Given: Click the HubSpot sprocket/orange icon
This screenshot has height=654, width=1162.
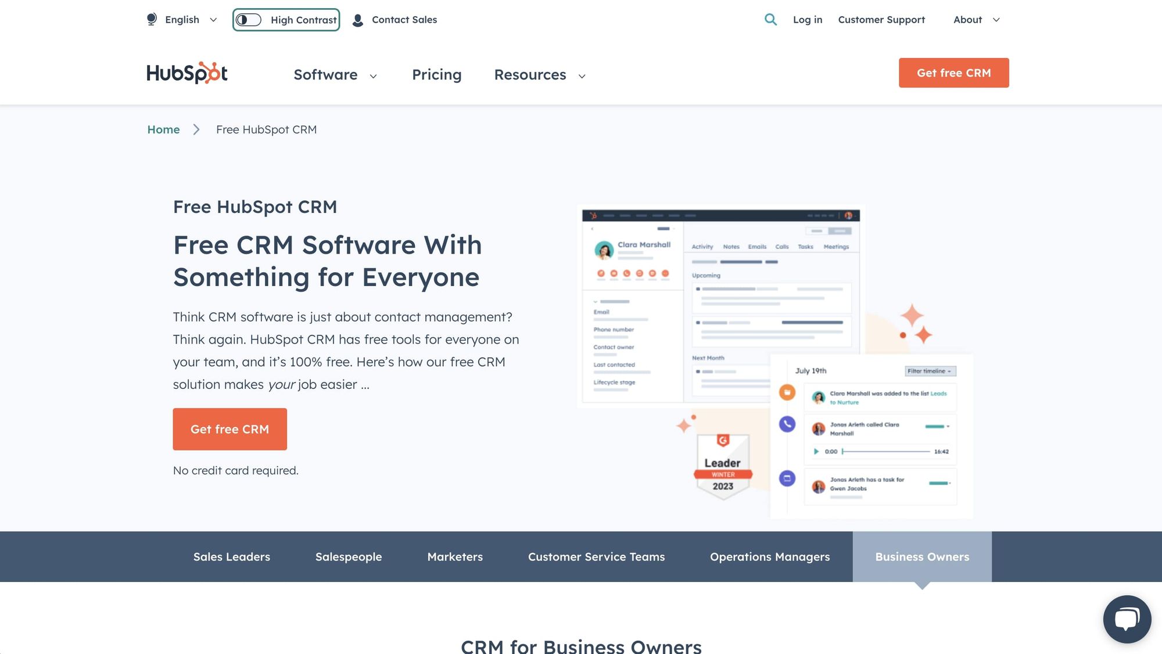Looking at the screenshot, I should [x=211, y=73].
